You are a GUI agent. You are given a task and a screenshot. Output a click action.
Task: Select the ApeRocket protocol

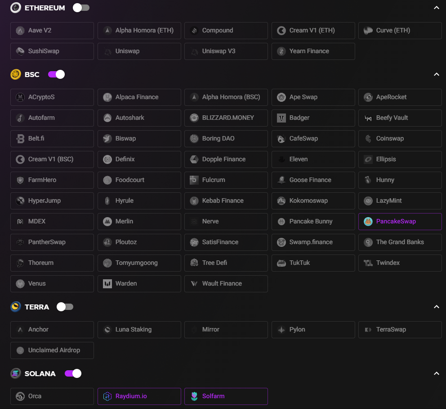click(400, 97)
